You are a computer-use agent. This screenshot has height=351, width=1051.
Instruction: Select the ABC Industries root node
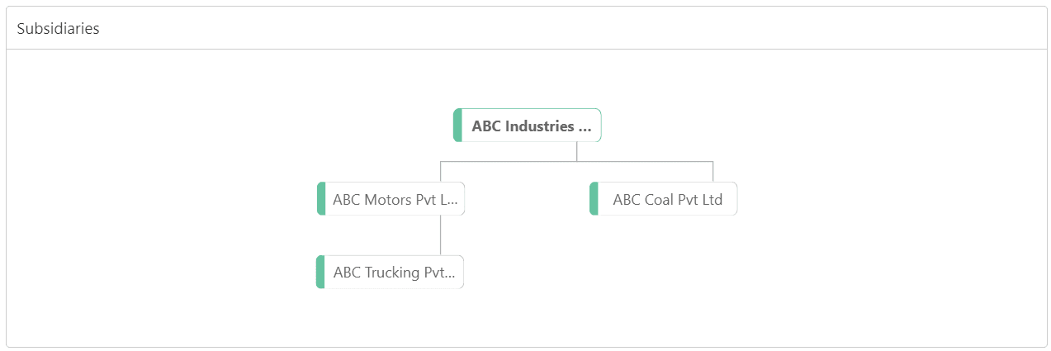(531, 126)
